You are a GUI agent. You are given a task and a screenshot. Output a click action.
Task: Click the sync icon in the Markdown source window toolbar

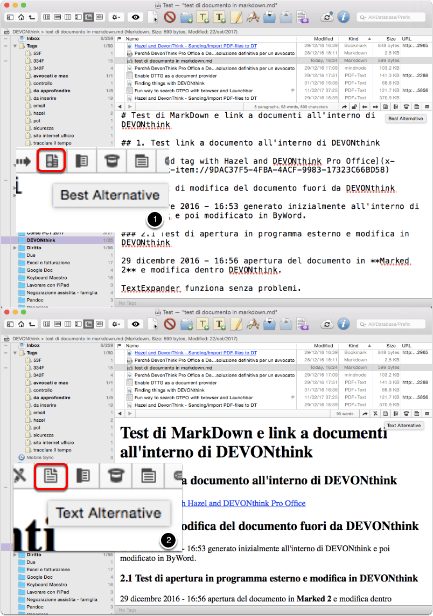coord(326,17)
